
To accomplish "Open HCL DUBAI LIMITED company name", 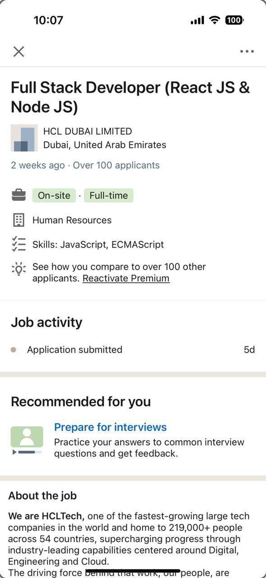I will [x=88, y=131].
